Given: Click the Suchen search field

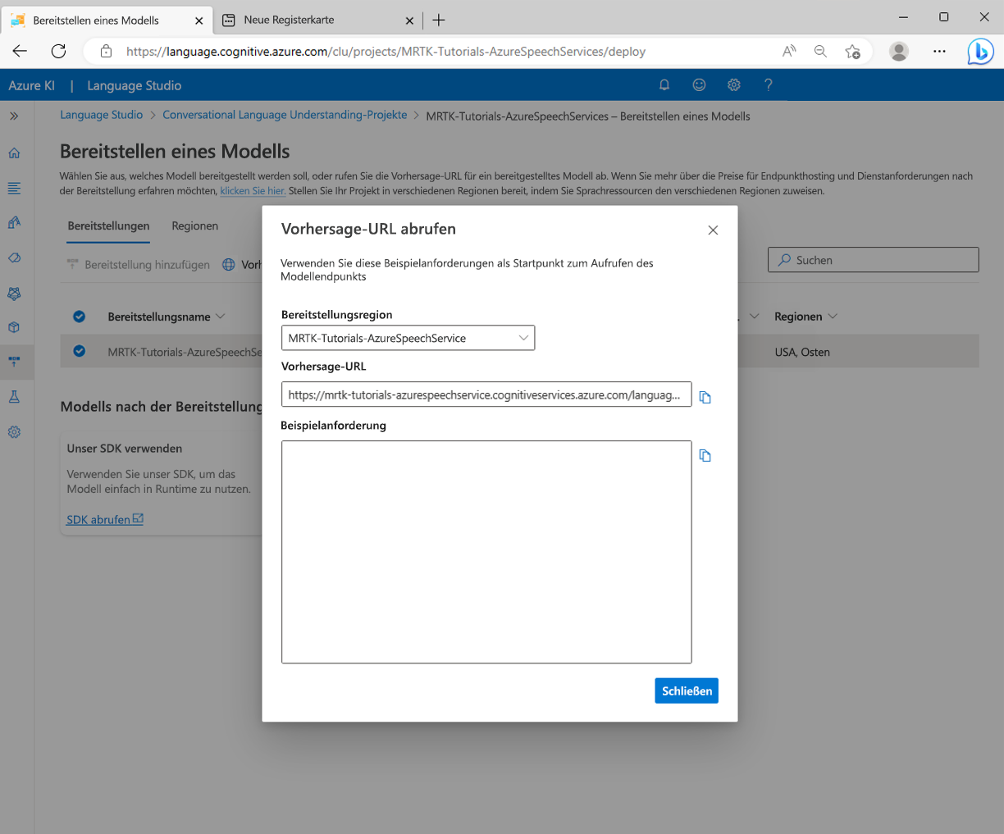Looking at the screenshot, I should click(873, 260).
